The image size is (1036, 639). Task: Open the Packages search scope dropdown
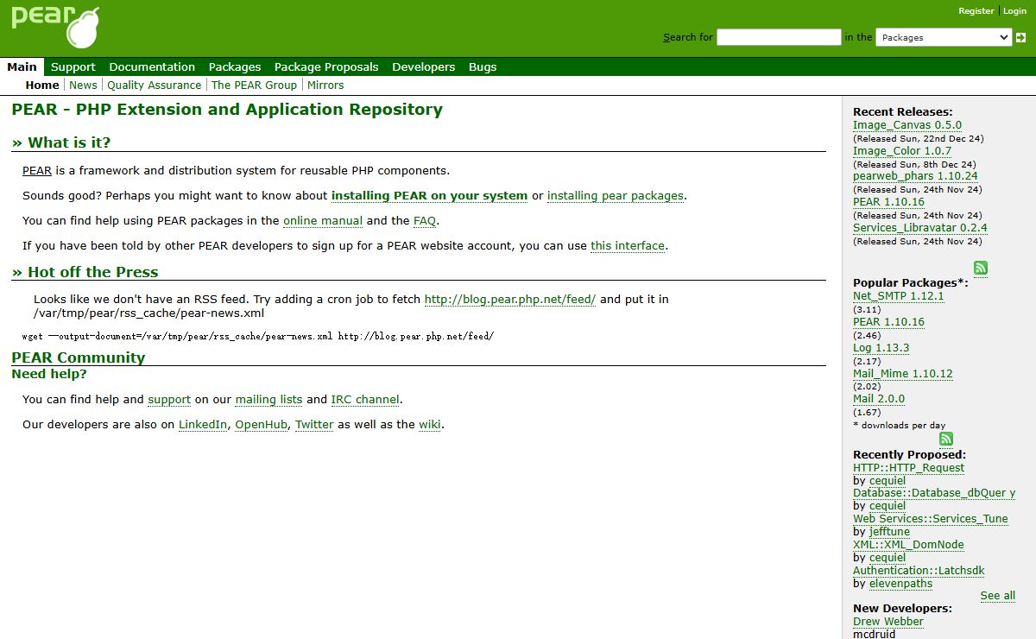(944, 37)
